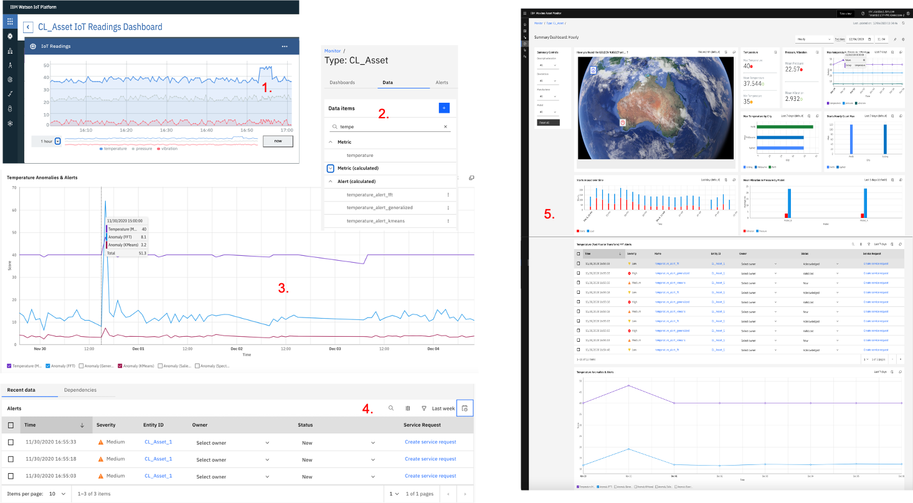This screenshot has height=503, width=913.
Task: Go to next page of Alerts
Action: (x=465, y=494)
